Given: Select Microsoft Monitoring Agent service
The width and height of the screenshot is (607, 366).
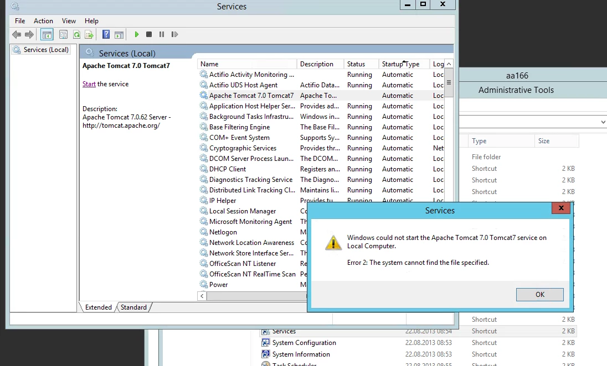Looking at the screenshot, I should (x=253, y=222).
